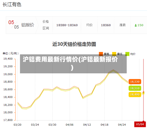Click the 涨跌 label
The width and height of the screenshot is (147, 128).
(122, 25)
